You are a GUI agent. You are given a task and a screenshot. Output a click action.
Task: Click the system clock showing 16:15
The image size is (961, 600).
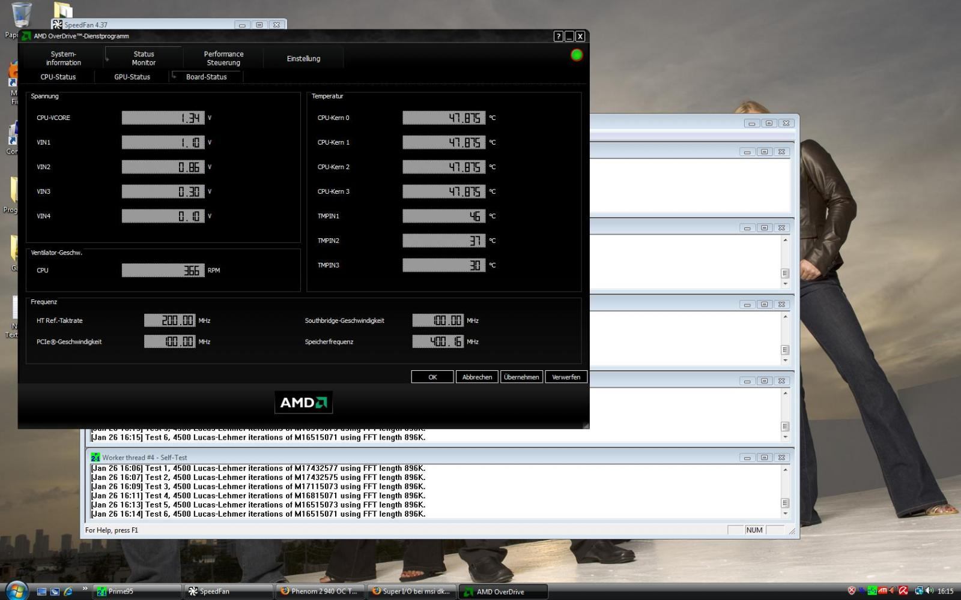click(x=945, y=591)
